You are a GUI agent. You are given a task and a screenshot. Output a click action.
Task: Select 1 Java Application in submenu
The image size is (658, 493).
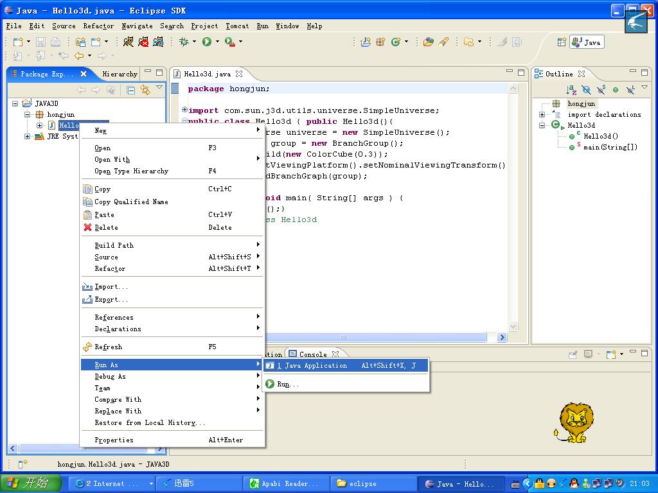(x=345, y=365)
